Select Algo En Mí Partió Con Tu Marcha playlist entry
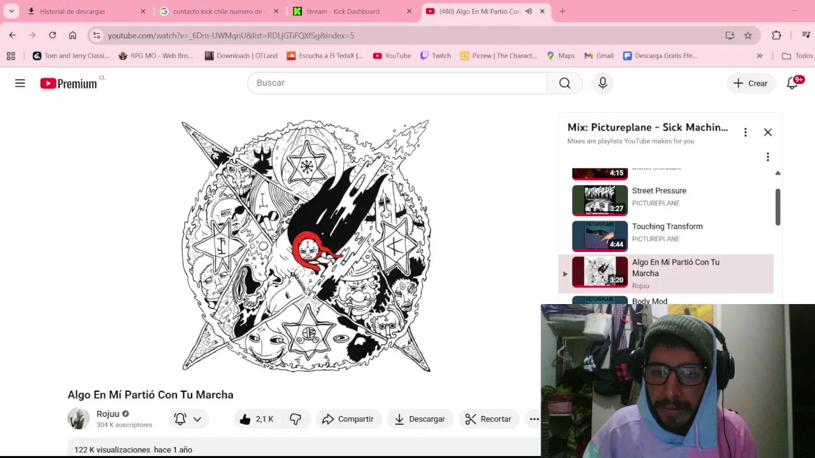 tap(667, 274)
